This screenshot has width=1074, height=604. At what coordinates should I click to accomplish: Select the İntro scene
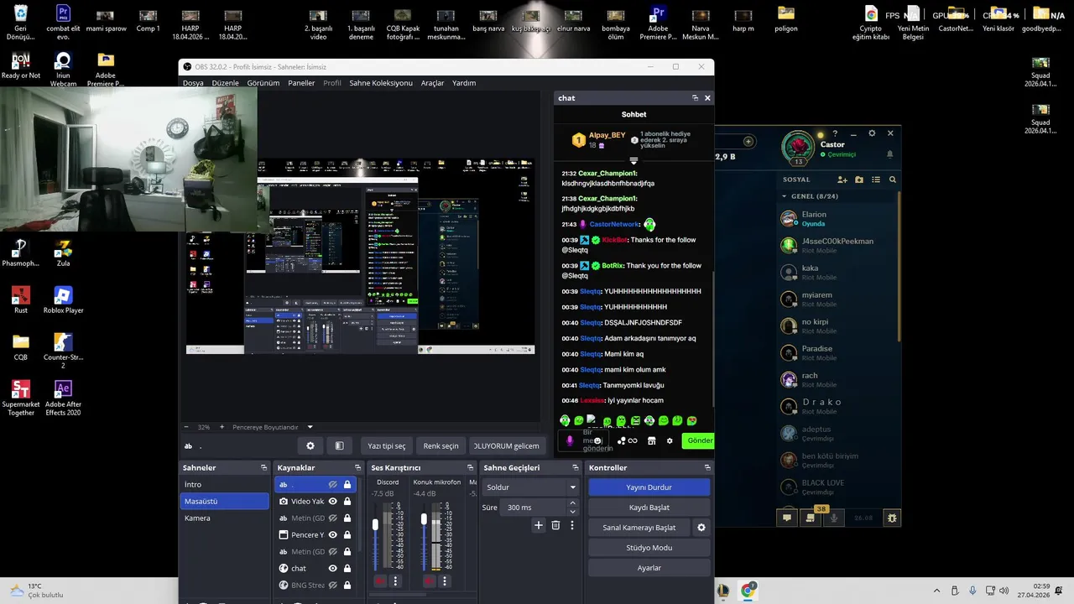click(x=225, y=485)
